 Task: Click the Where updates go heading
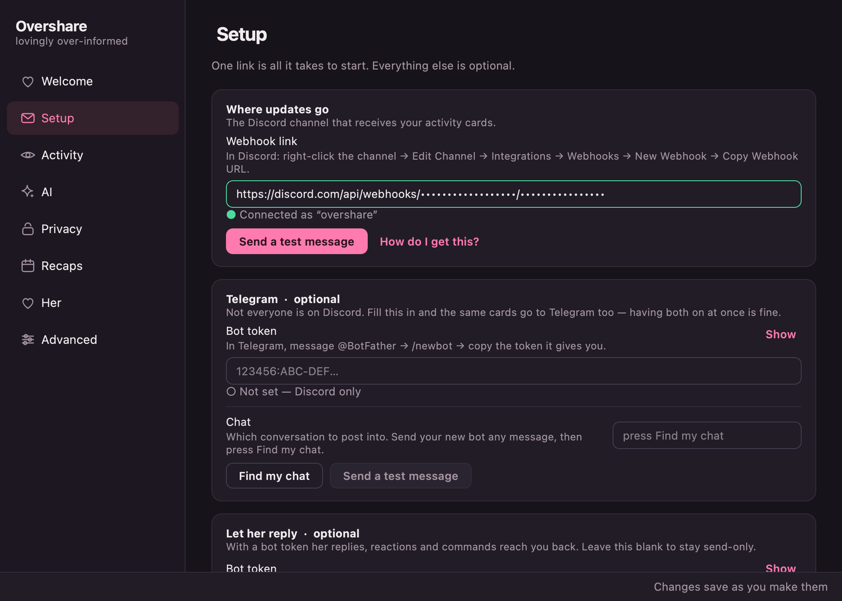277,109
